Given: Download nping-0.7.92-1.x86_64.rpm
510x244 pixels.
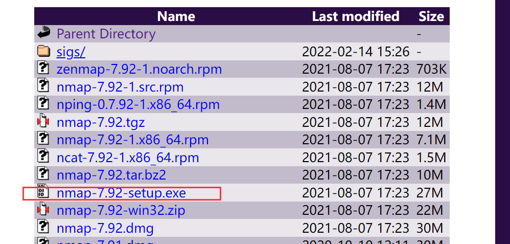Looking at the screenshot, I should [138, 104].
